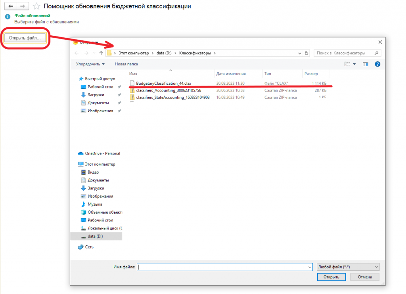Open view options dropdown arrow
The width and height of the screenshot is (406, 294).
(x=354, y=64)
